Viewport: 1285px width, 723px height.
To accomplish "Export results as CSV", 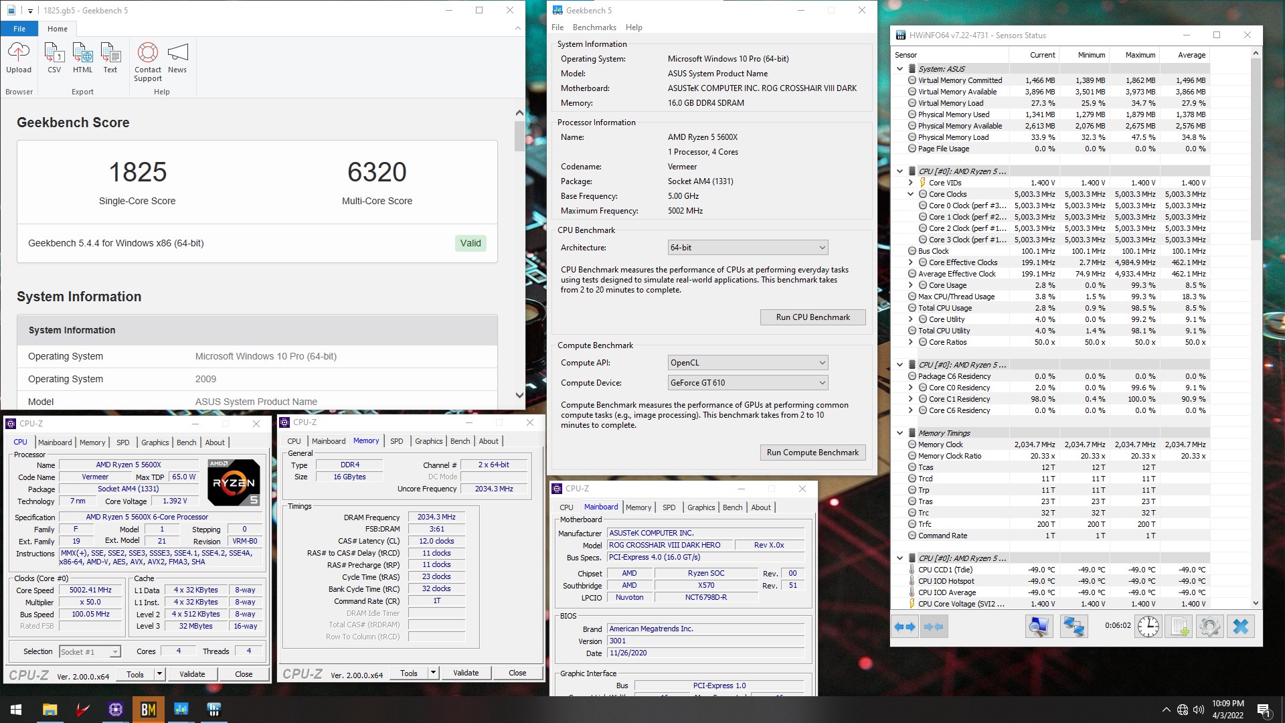I will (x=54, y=58).
